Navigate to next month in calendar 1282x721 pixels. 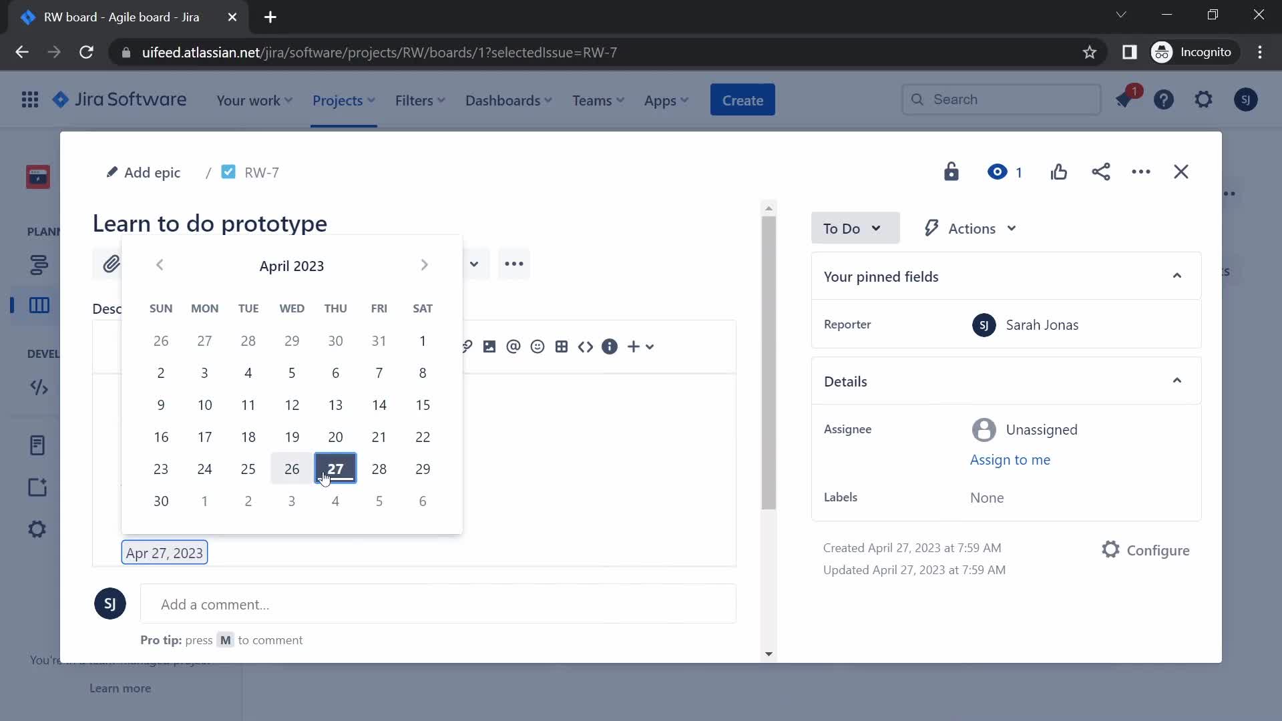point(423,265)
